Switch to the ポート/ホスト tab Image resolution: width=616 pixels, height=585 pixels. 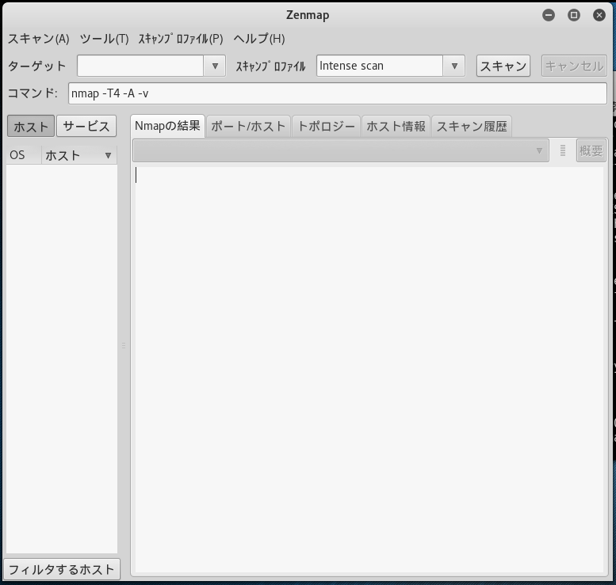pos(248,127)
